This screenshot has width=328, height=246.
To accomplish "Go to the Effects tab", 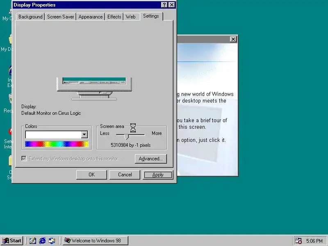I will point(114,17).
